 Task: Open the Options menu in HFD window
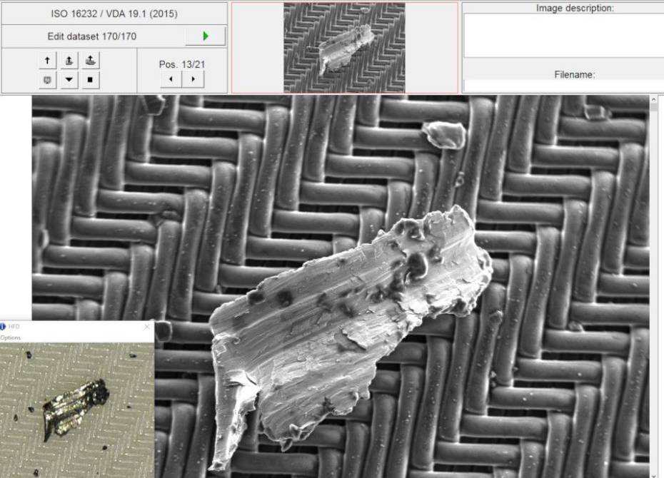[11, 337]
